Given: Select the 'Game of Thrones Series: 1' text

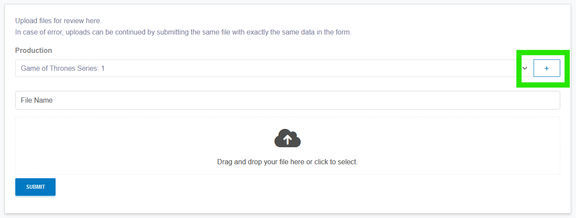Looking at the screenshot, I should coord(63,68).
